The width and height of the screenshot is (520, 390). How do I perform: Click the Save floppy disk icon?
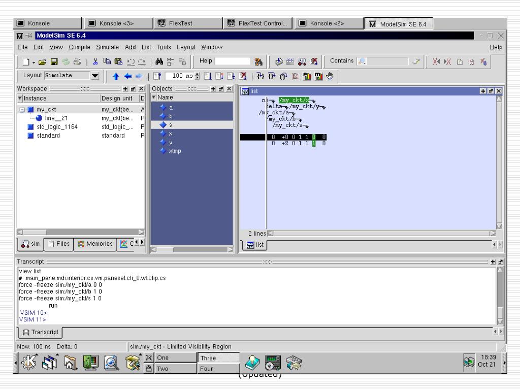coord(54,61)
